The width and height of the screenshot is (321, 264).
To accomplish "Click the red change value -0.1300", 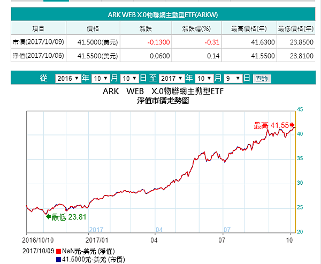I will tap(159, 42).
